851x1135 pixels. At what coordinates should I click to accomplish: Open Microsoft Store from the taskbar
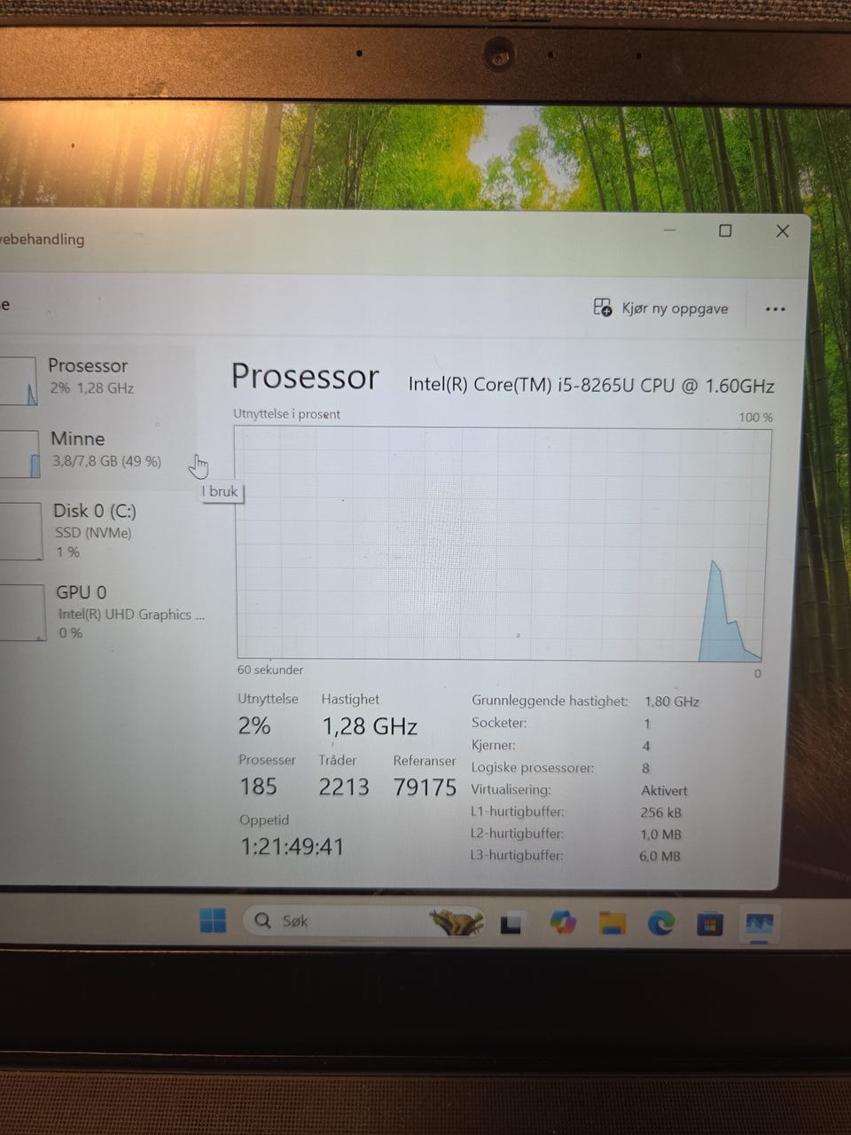[708, 925]
